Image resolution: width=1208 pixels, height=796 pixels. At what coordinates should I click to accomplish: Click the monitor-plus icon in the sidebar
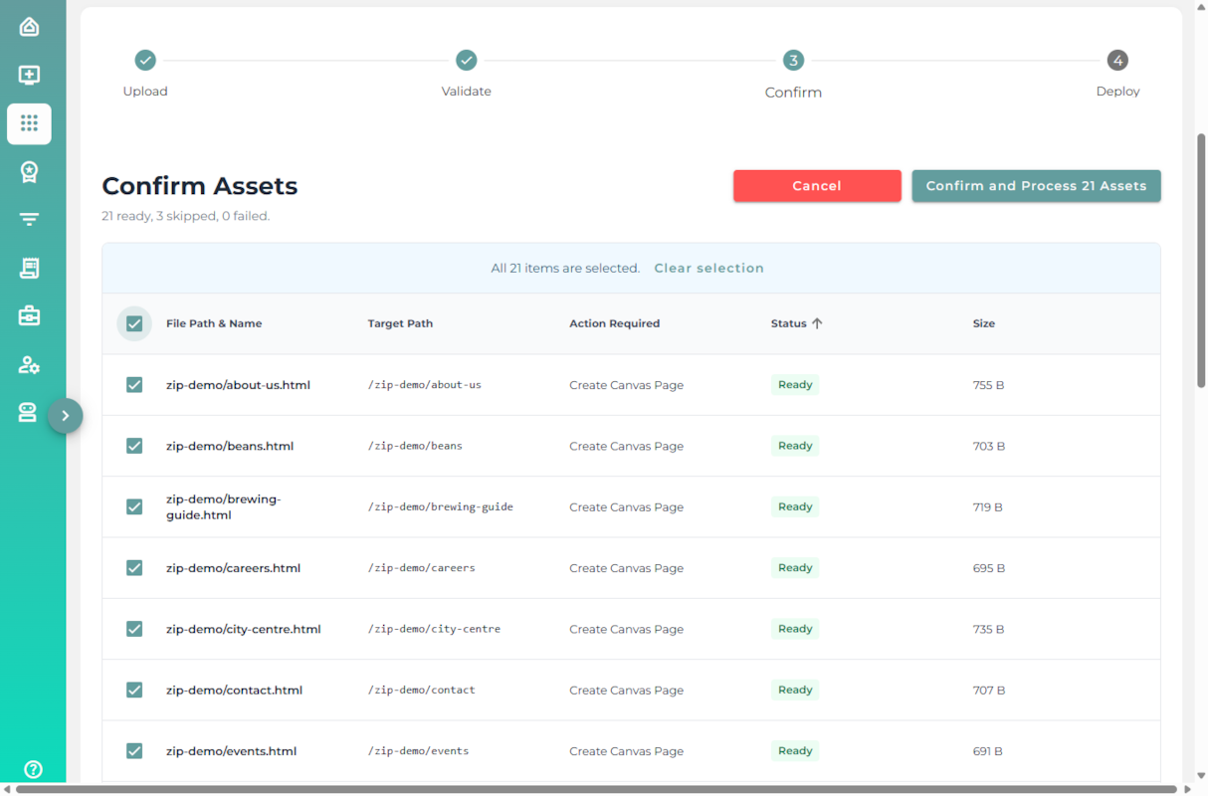click(29, 75)
